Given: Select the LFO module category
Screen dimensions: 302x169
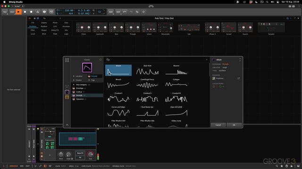Looking at the screenshot, I should 55,26.
